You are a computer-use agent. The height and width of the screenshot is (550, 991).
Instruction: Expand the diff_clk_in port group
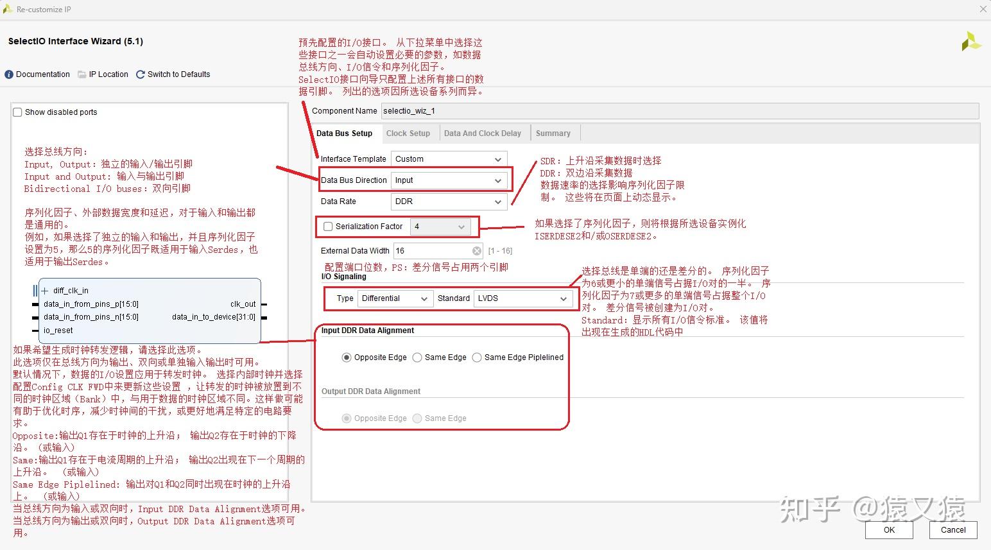point(44,290)
